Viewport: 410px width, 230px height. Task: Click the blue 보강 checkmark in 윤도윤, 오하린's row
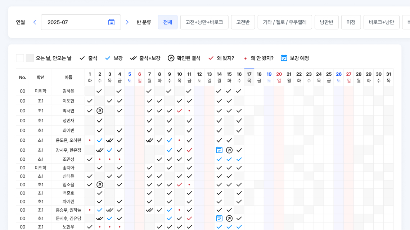coord(100,140)
